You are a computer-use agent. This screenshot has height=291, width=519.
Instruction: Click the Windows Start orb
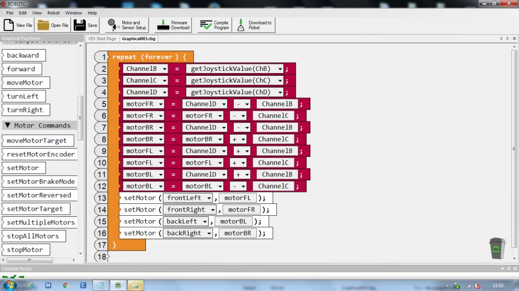10,285
